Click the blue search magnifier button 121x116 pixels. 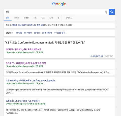click(x=112, y=12)
